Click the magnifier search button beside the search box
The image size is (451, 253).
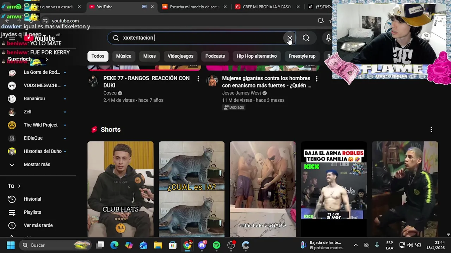click(306, 38)
